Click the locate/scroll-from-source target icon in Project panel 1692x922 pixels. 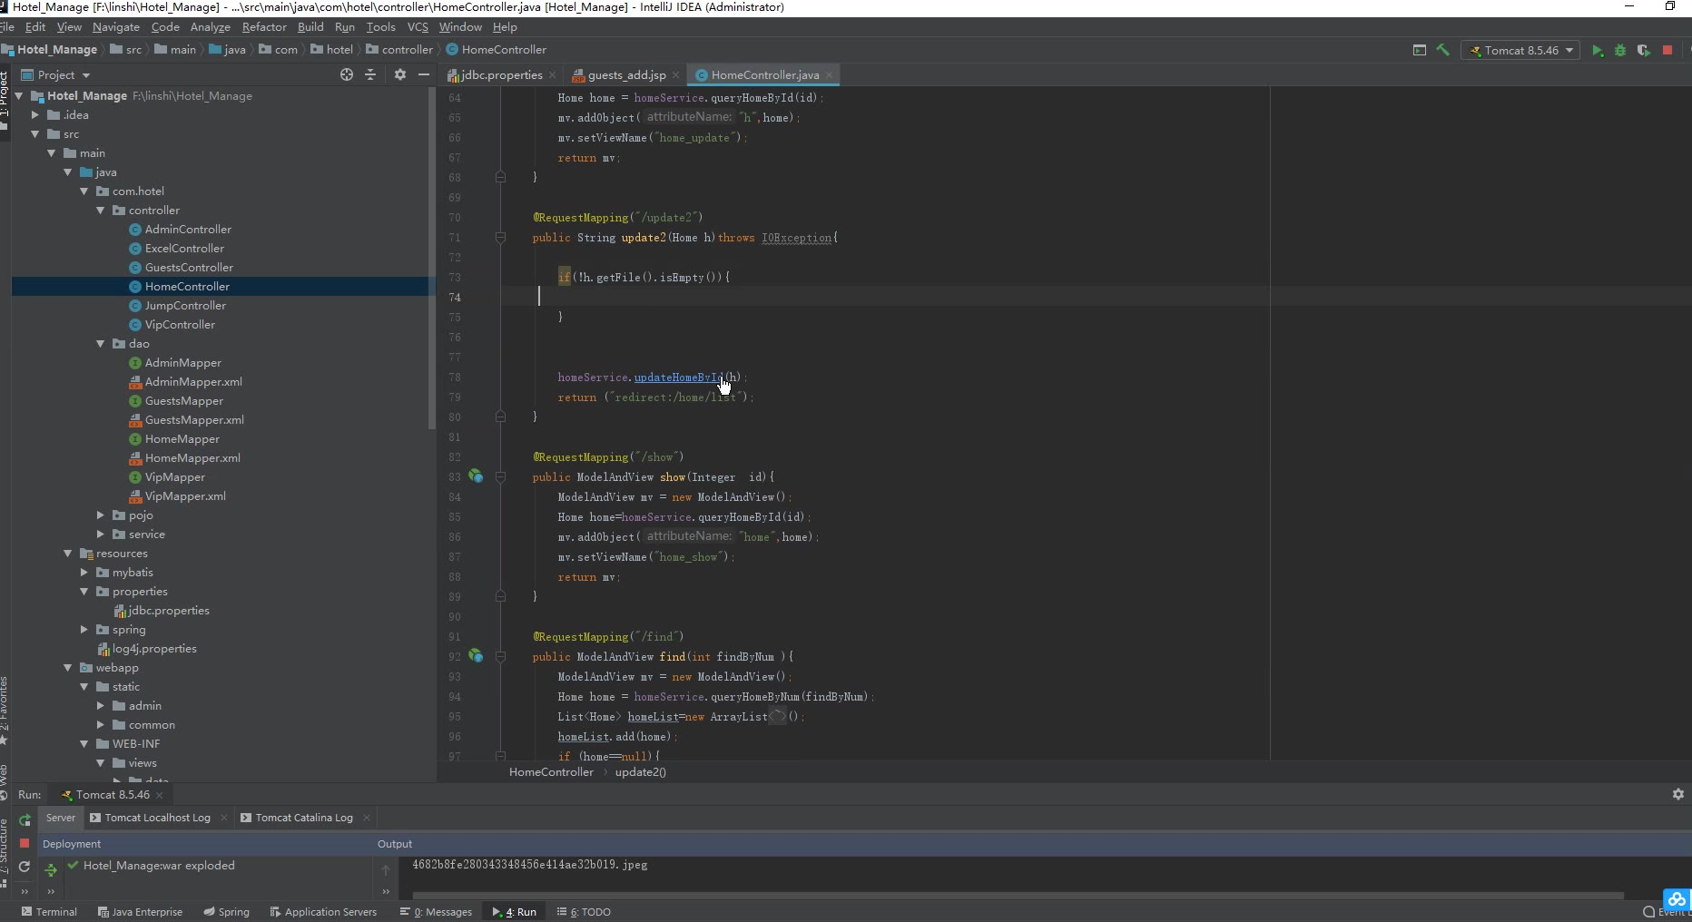point(346,74)
